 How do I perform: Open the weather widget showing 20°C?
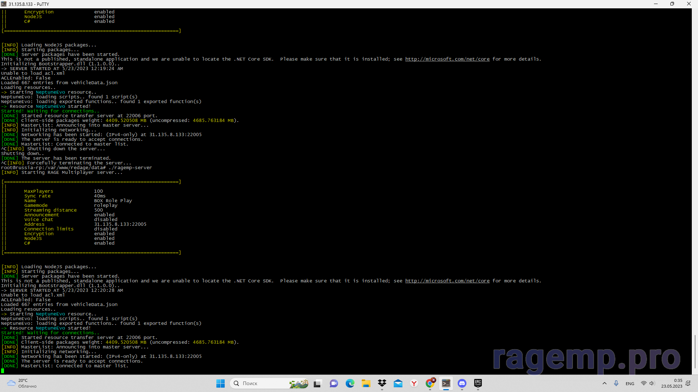click(x=22, y=383)
